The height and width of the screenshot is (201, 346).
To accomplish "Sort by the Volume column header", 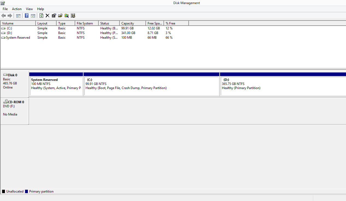I will pyautogui.click(x=18, y=23).
